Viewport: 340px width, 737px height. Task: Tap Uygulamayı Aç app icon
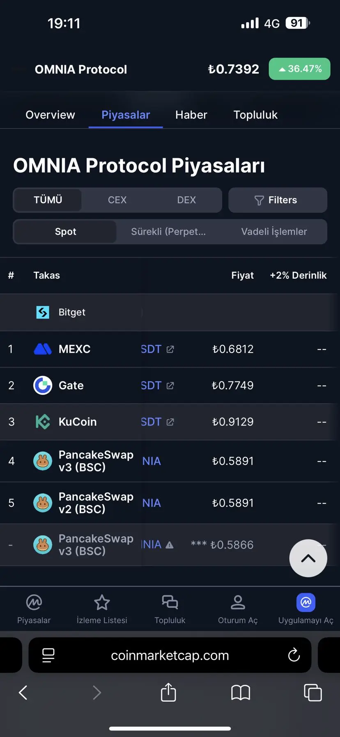[306, 602]
